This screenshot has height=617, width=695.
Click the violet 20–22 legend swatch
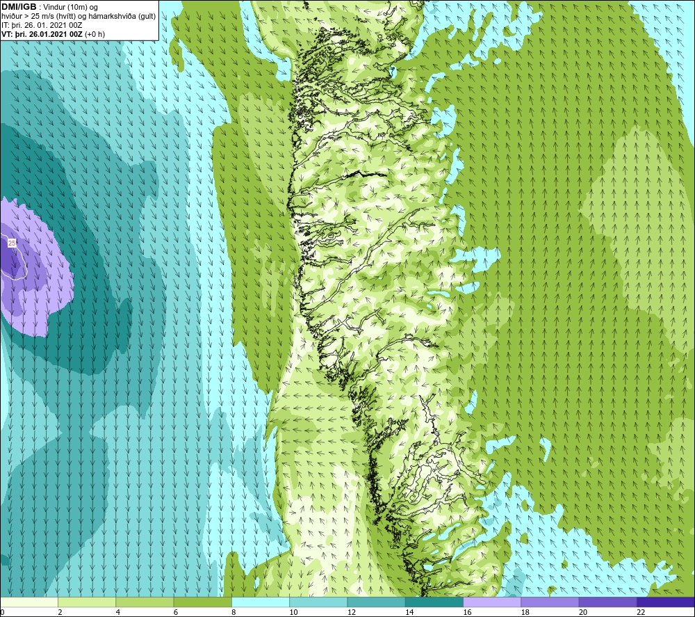pyautogui.click(x=607, y=602)
